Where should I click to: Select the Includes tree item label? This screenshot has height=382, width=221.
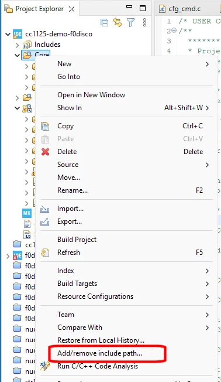coord(47,45)
